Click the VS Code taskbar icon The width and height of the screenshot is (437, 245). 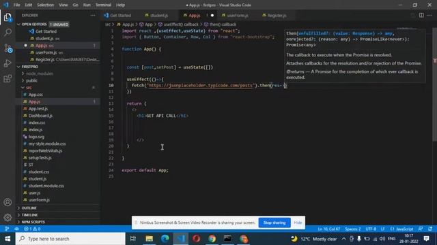(181, 239)
